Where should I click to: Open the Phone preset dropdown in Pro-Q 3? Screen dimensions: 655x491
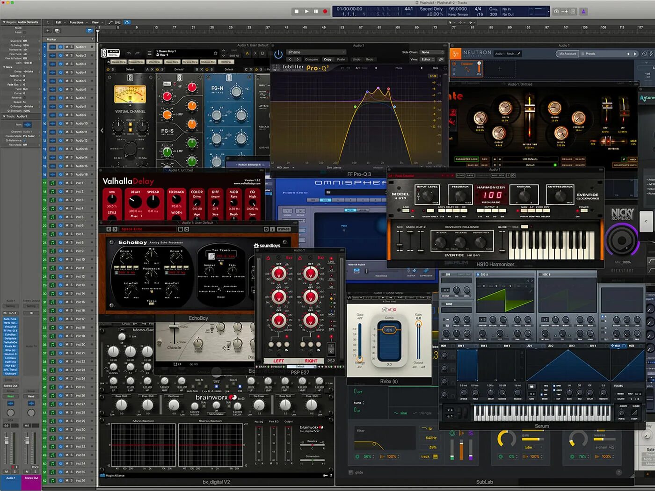(316, 52)
